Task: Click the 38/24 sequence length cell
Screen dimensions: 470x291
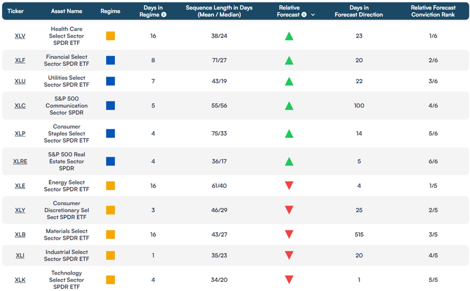Action: [x=219, y=36]
